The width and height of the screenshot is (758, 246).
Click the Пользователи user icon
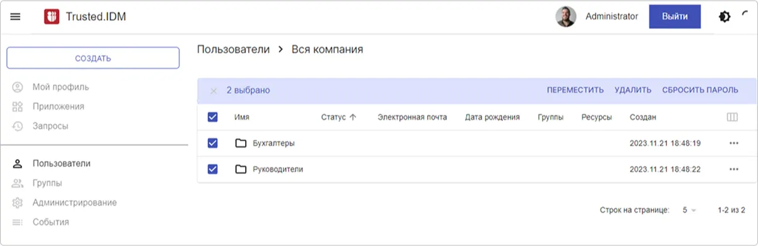pos(18,163)
